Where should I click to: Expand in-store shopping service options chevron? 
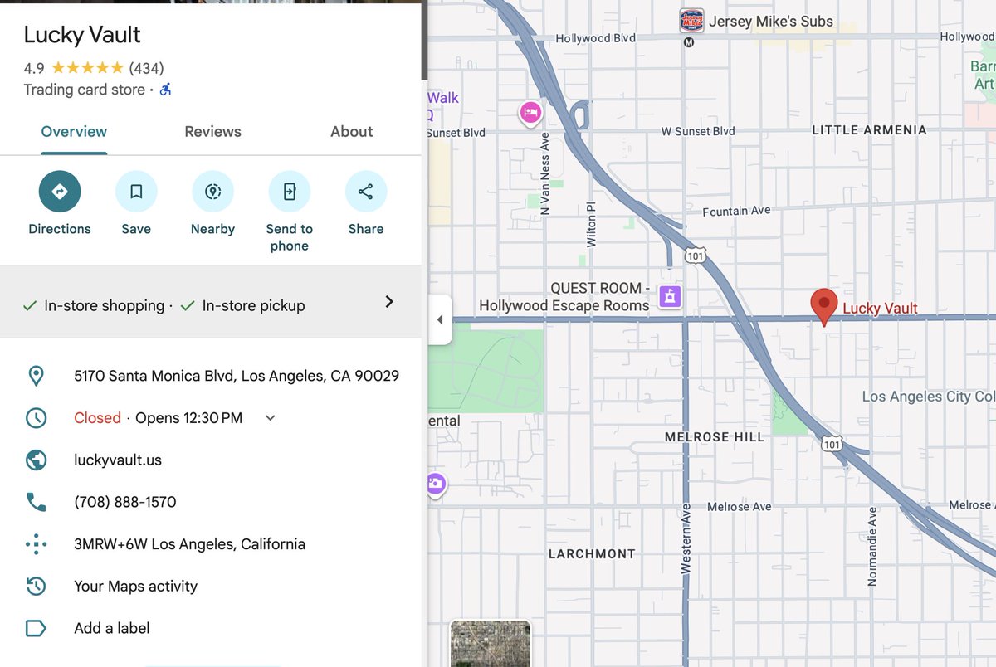click(x=389, y=302)
